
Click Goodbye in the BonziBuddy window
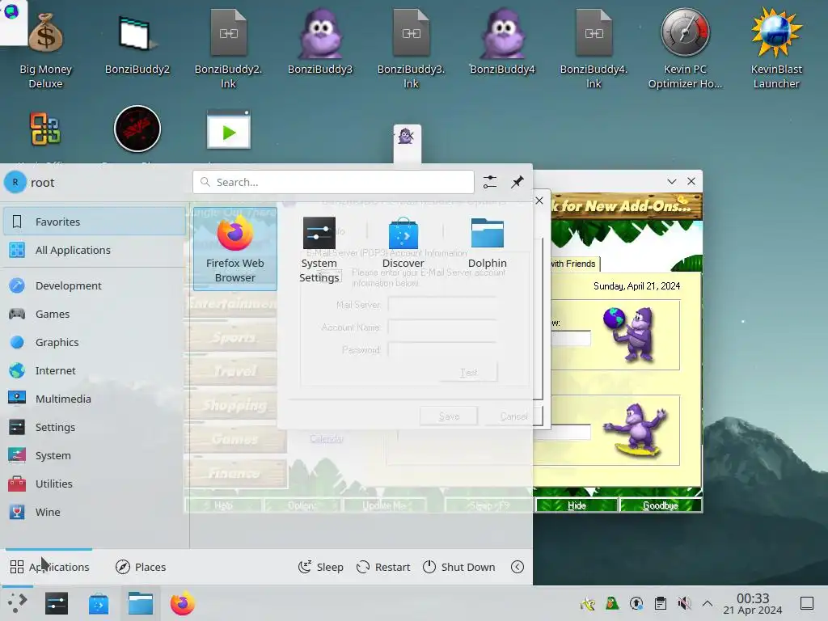pyautogui.click(x=660, y=505)
